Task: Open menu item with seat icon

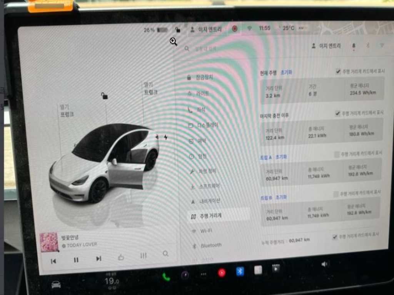Action: click(197, 110)
